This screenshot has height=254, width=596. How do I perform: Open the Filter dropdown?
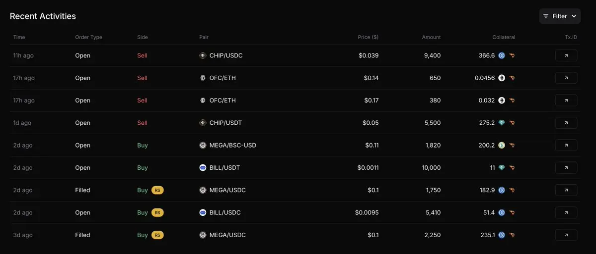[x=560, y=16]
